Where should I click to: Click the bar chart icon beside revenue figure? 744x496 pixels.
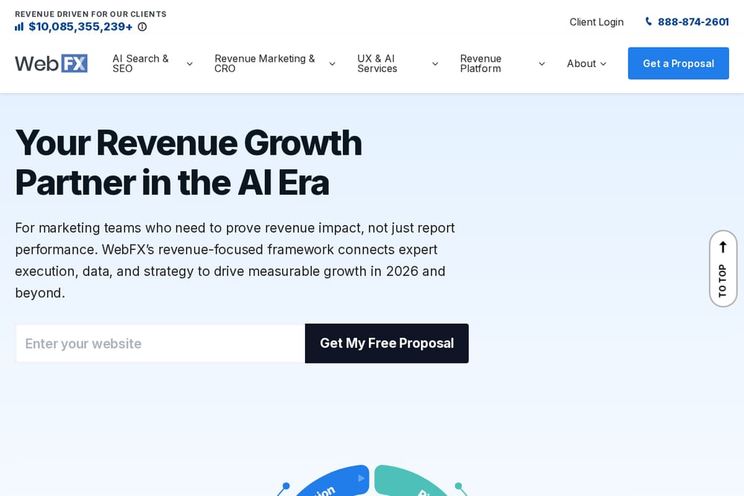(x=19, y=27)
